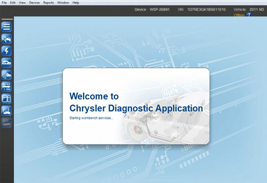Viewport: 267px width, 183px height.
Task: Click the blue help question mark icon
Action: (x=249, y=15)
